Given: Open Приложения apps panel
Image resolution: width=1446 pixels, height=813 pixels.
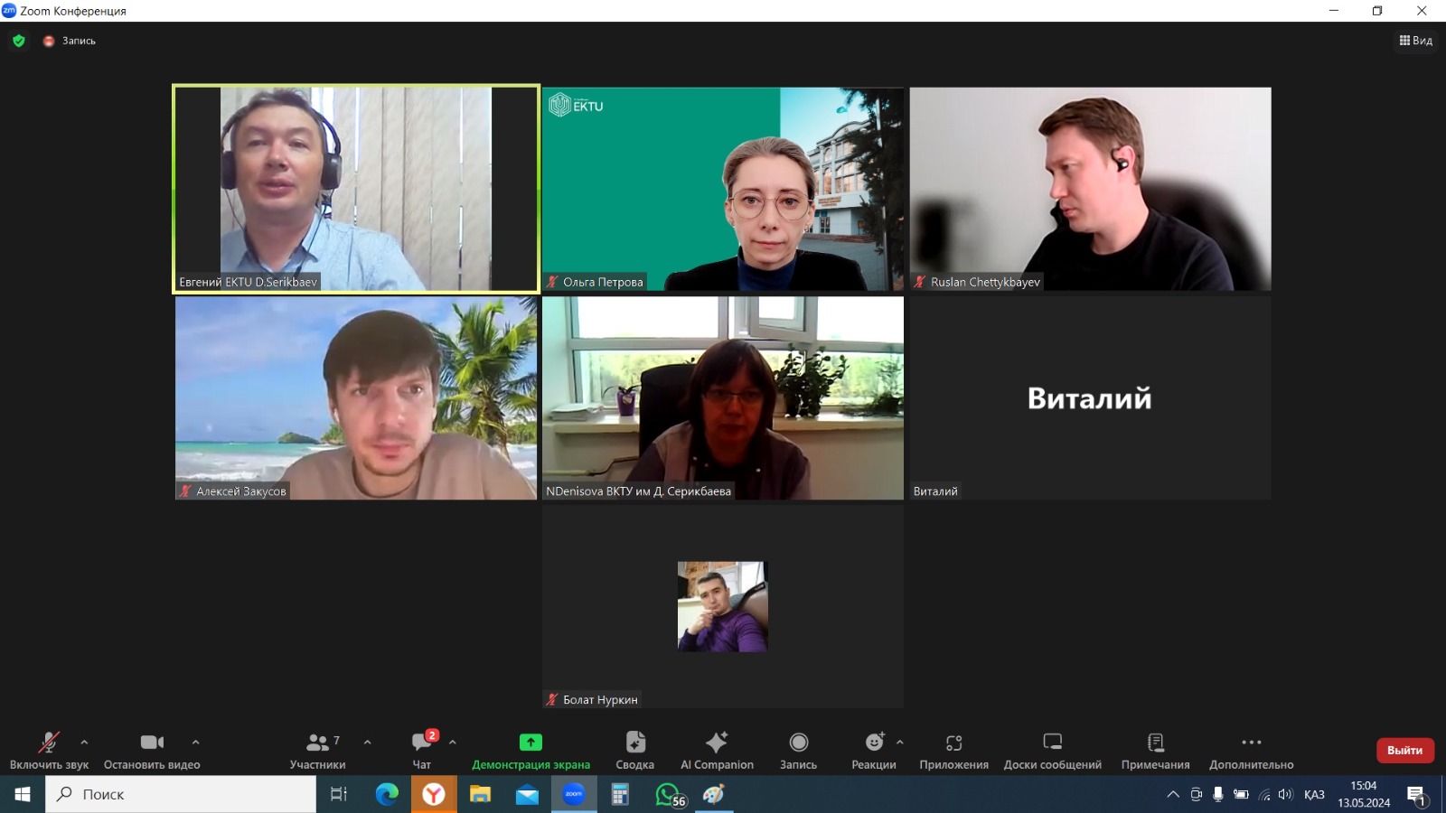Looking at the screenshot, I should [953, 750].
